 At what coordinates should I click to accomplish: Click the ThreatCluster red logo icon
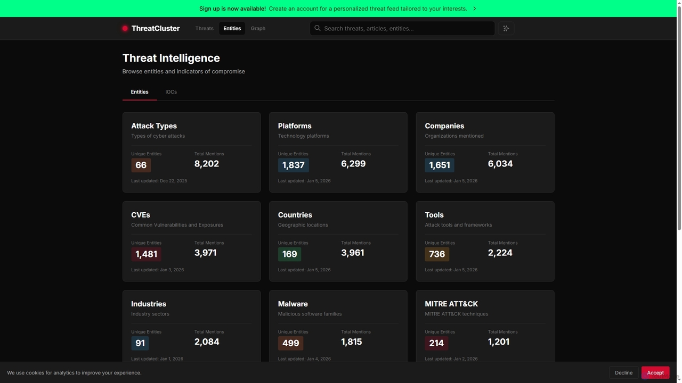click(125, 29)
